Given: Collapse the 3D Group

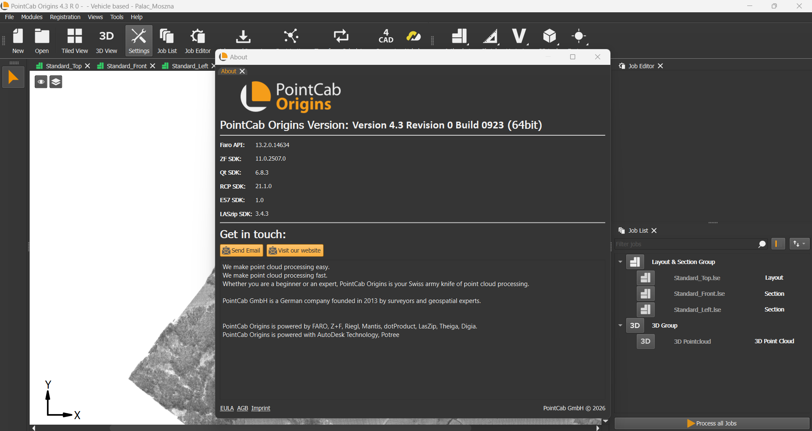Looking at the screenshot, I should pos(621,325).
